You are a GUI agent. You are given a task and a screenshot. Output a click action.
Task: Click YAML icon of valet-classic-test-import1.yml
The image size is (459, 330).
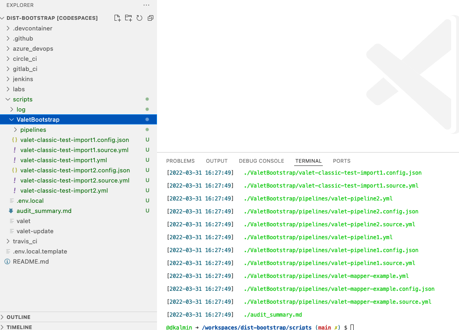pos(15,160)
